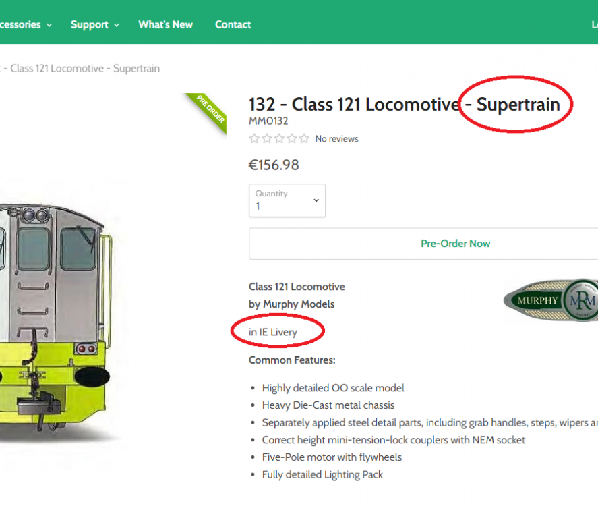
Task: Click the green Pre Order ribbon
Action: [x=210, y=111]
